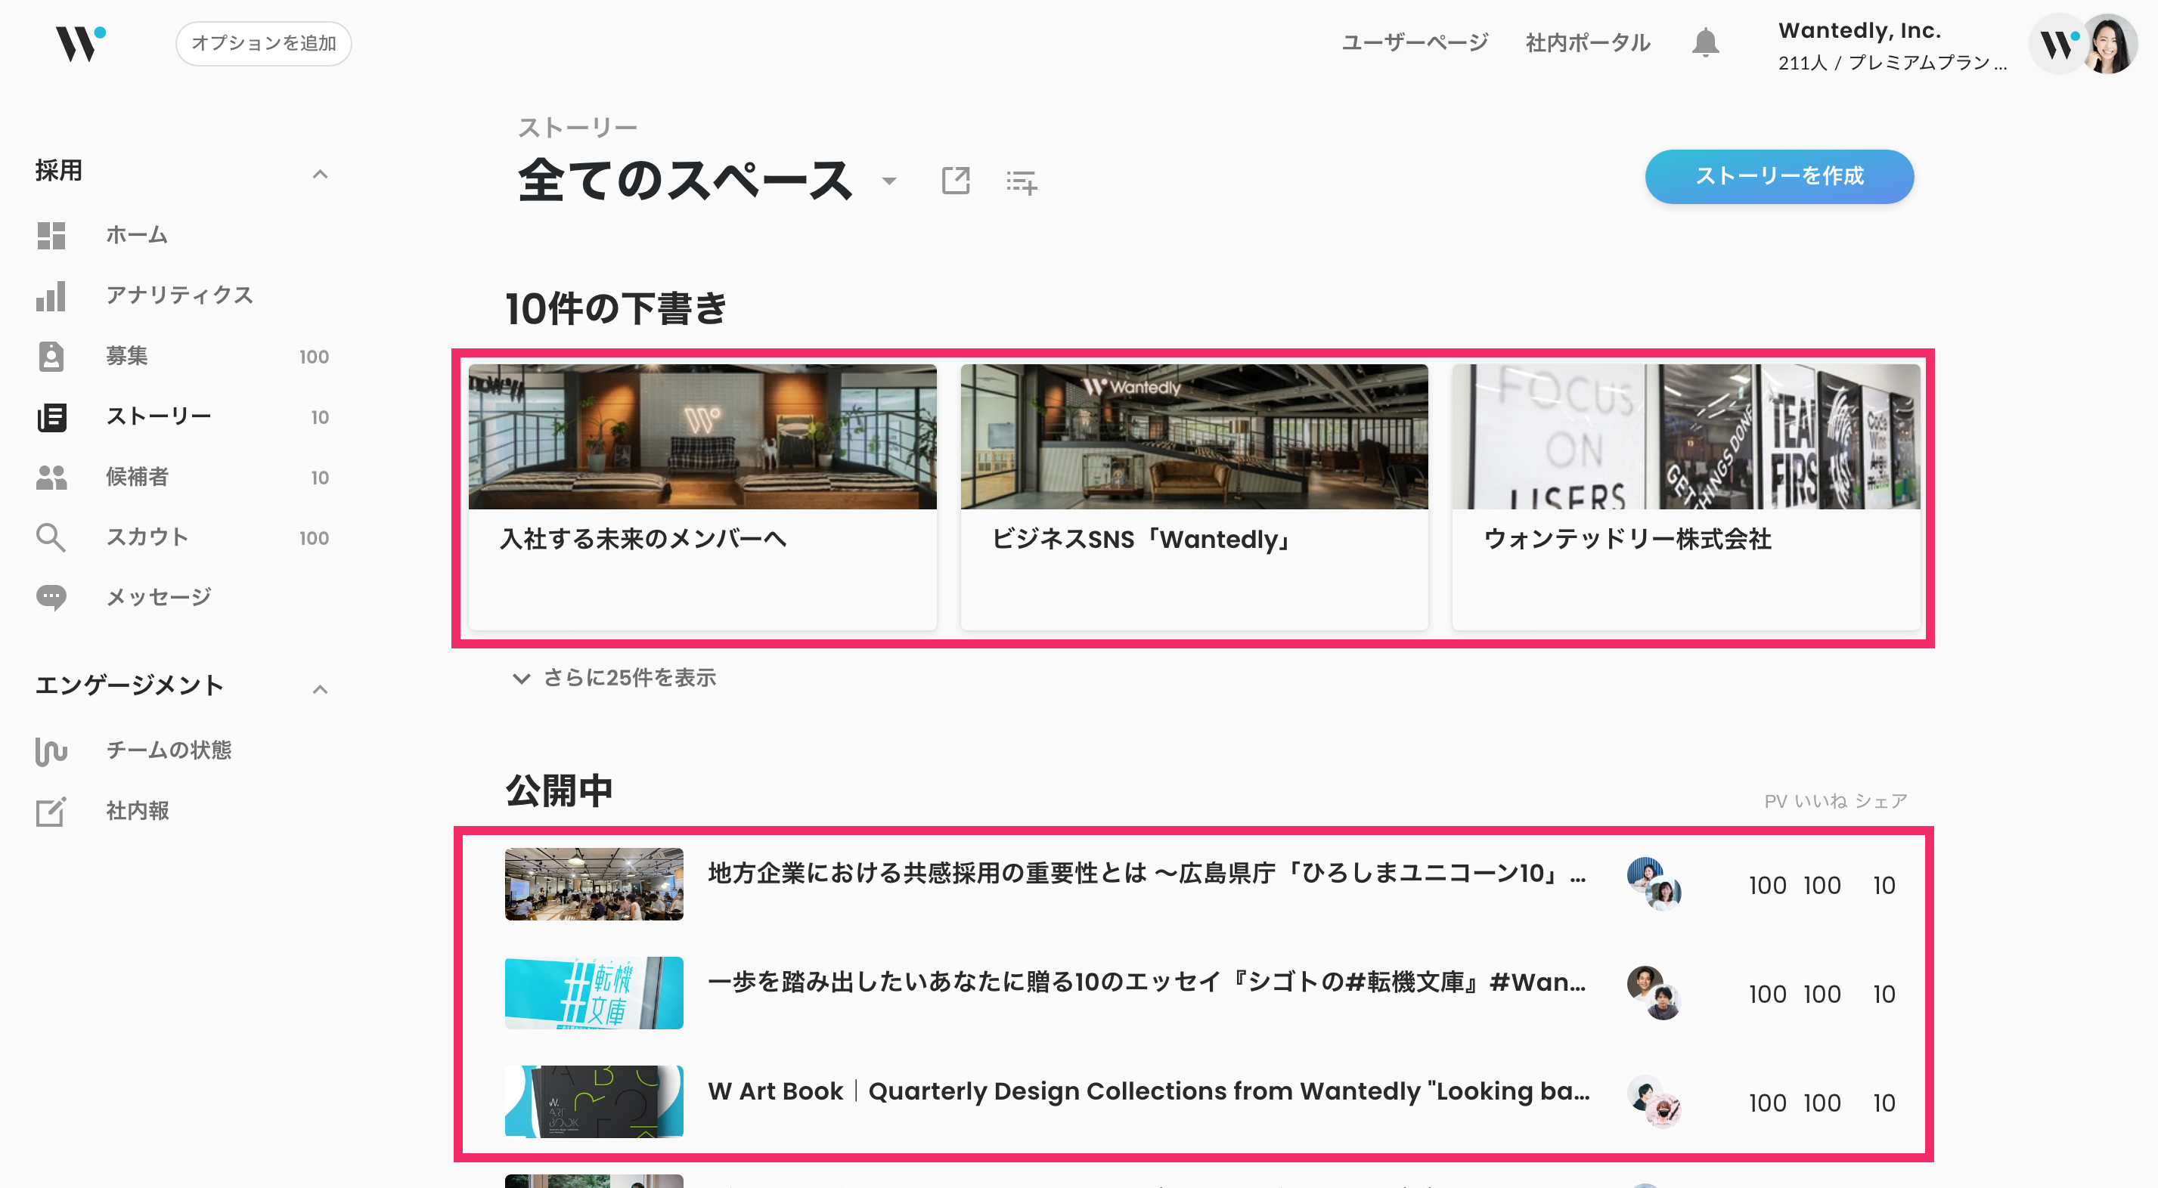This screenshot has width=2158, height=1188.
Task: Open ホーム from the sidebar
Action: (137, 235)
